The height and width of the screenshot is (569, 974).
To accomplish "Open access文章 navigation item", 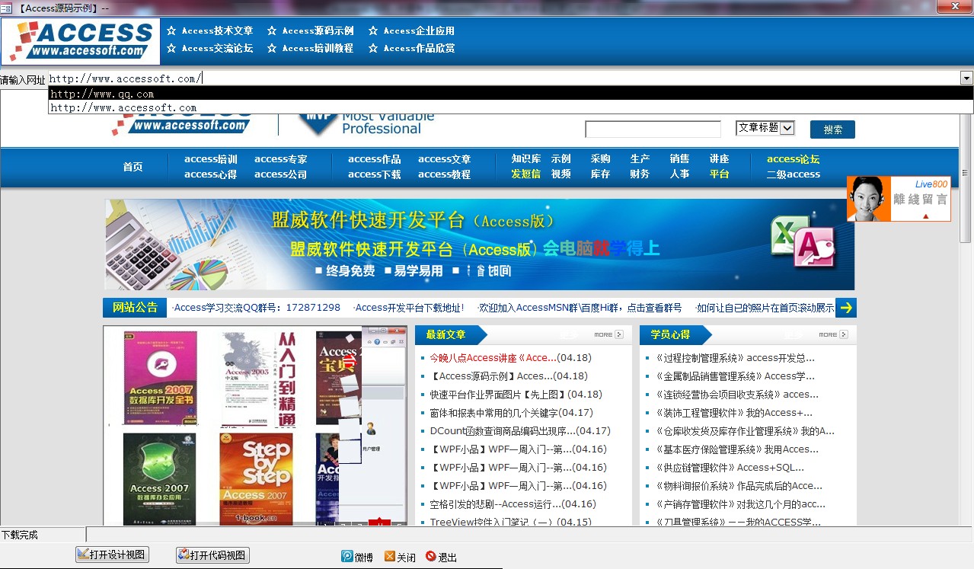I will [445, 159].
